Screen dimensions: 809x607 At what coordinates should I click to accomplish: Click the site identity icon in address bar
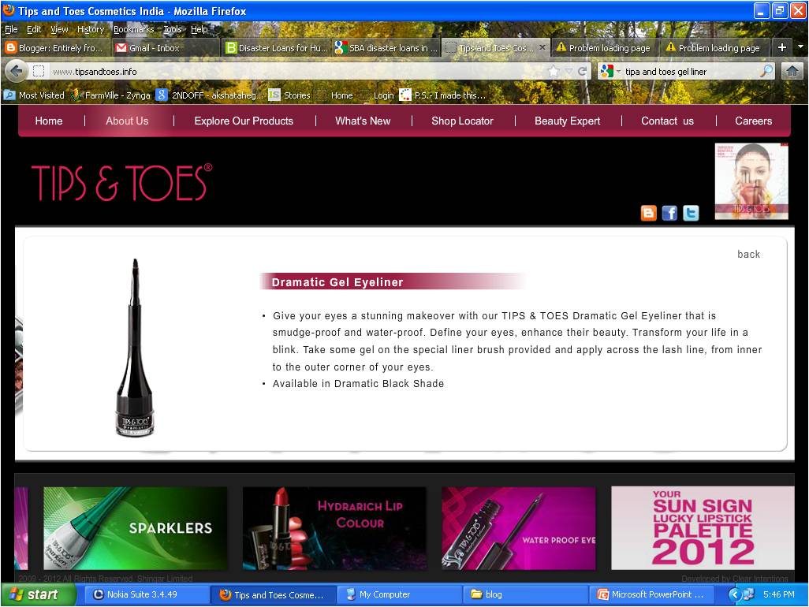38,71
